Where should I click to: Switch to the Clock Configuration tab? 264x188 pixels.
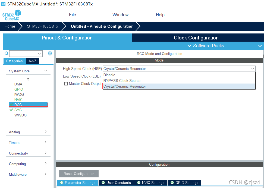click(x=196, y=38)
